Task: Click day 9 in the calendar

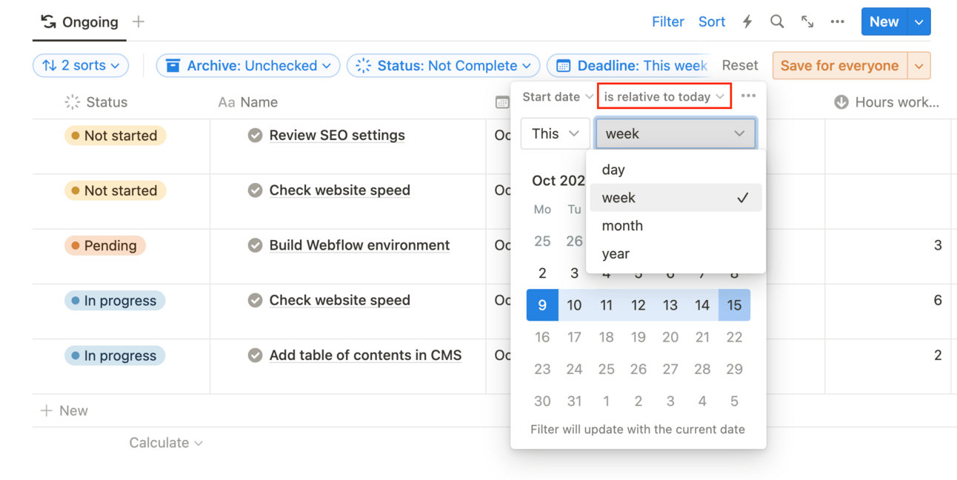Action: [542, 305]
